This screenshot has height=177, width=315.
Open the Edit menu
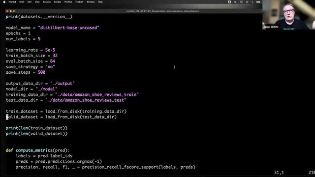[x=30, y=2]
